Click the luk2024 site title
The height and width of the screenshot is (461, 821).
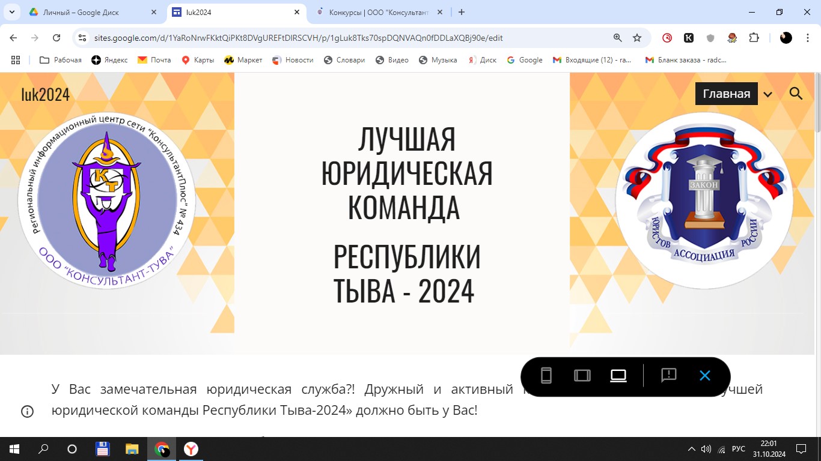tap(45, 94)
